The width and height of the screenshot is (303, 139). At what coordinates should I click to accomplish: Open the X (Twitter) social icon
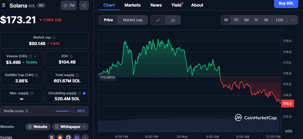(52, 137)
